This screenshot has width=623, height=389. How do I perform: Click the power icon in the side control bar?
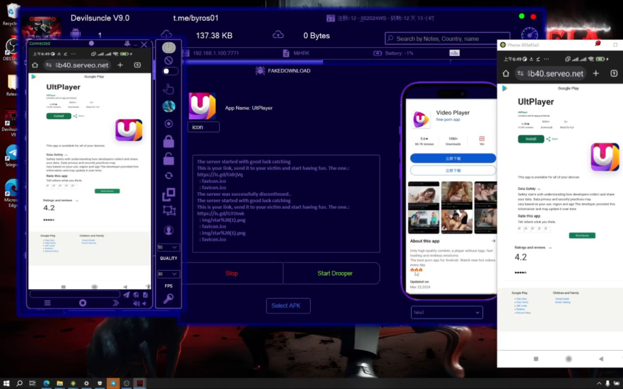pos(169,48)
